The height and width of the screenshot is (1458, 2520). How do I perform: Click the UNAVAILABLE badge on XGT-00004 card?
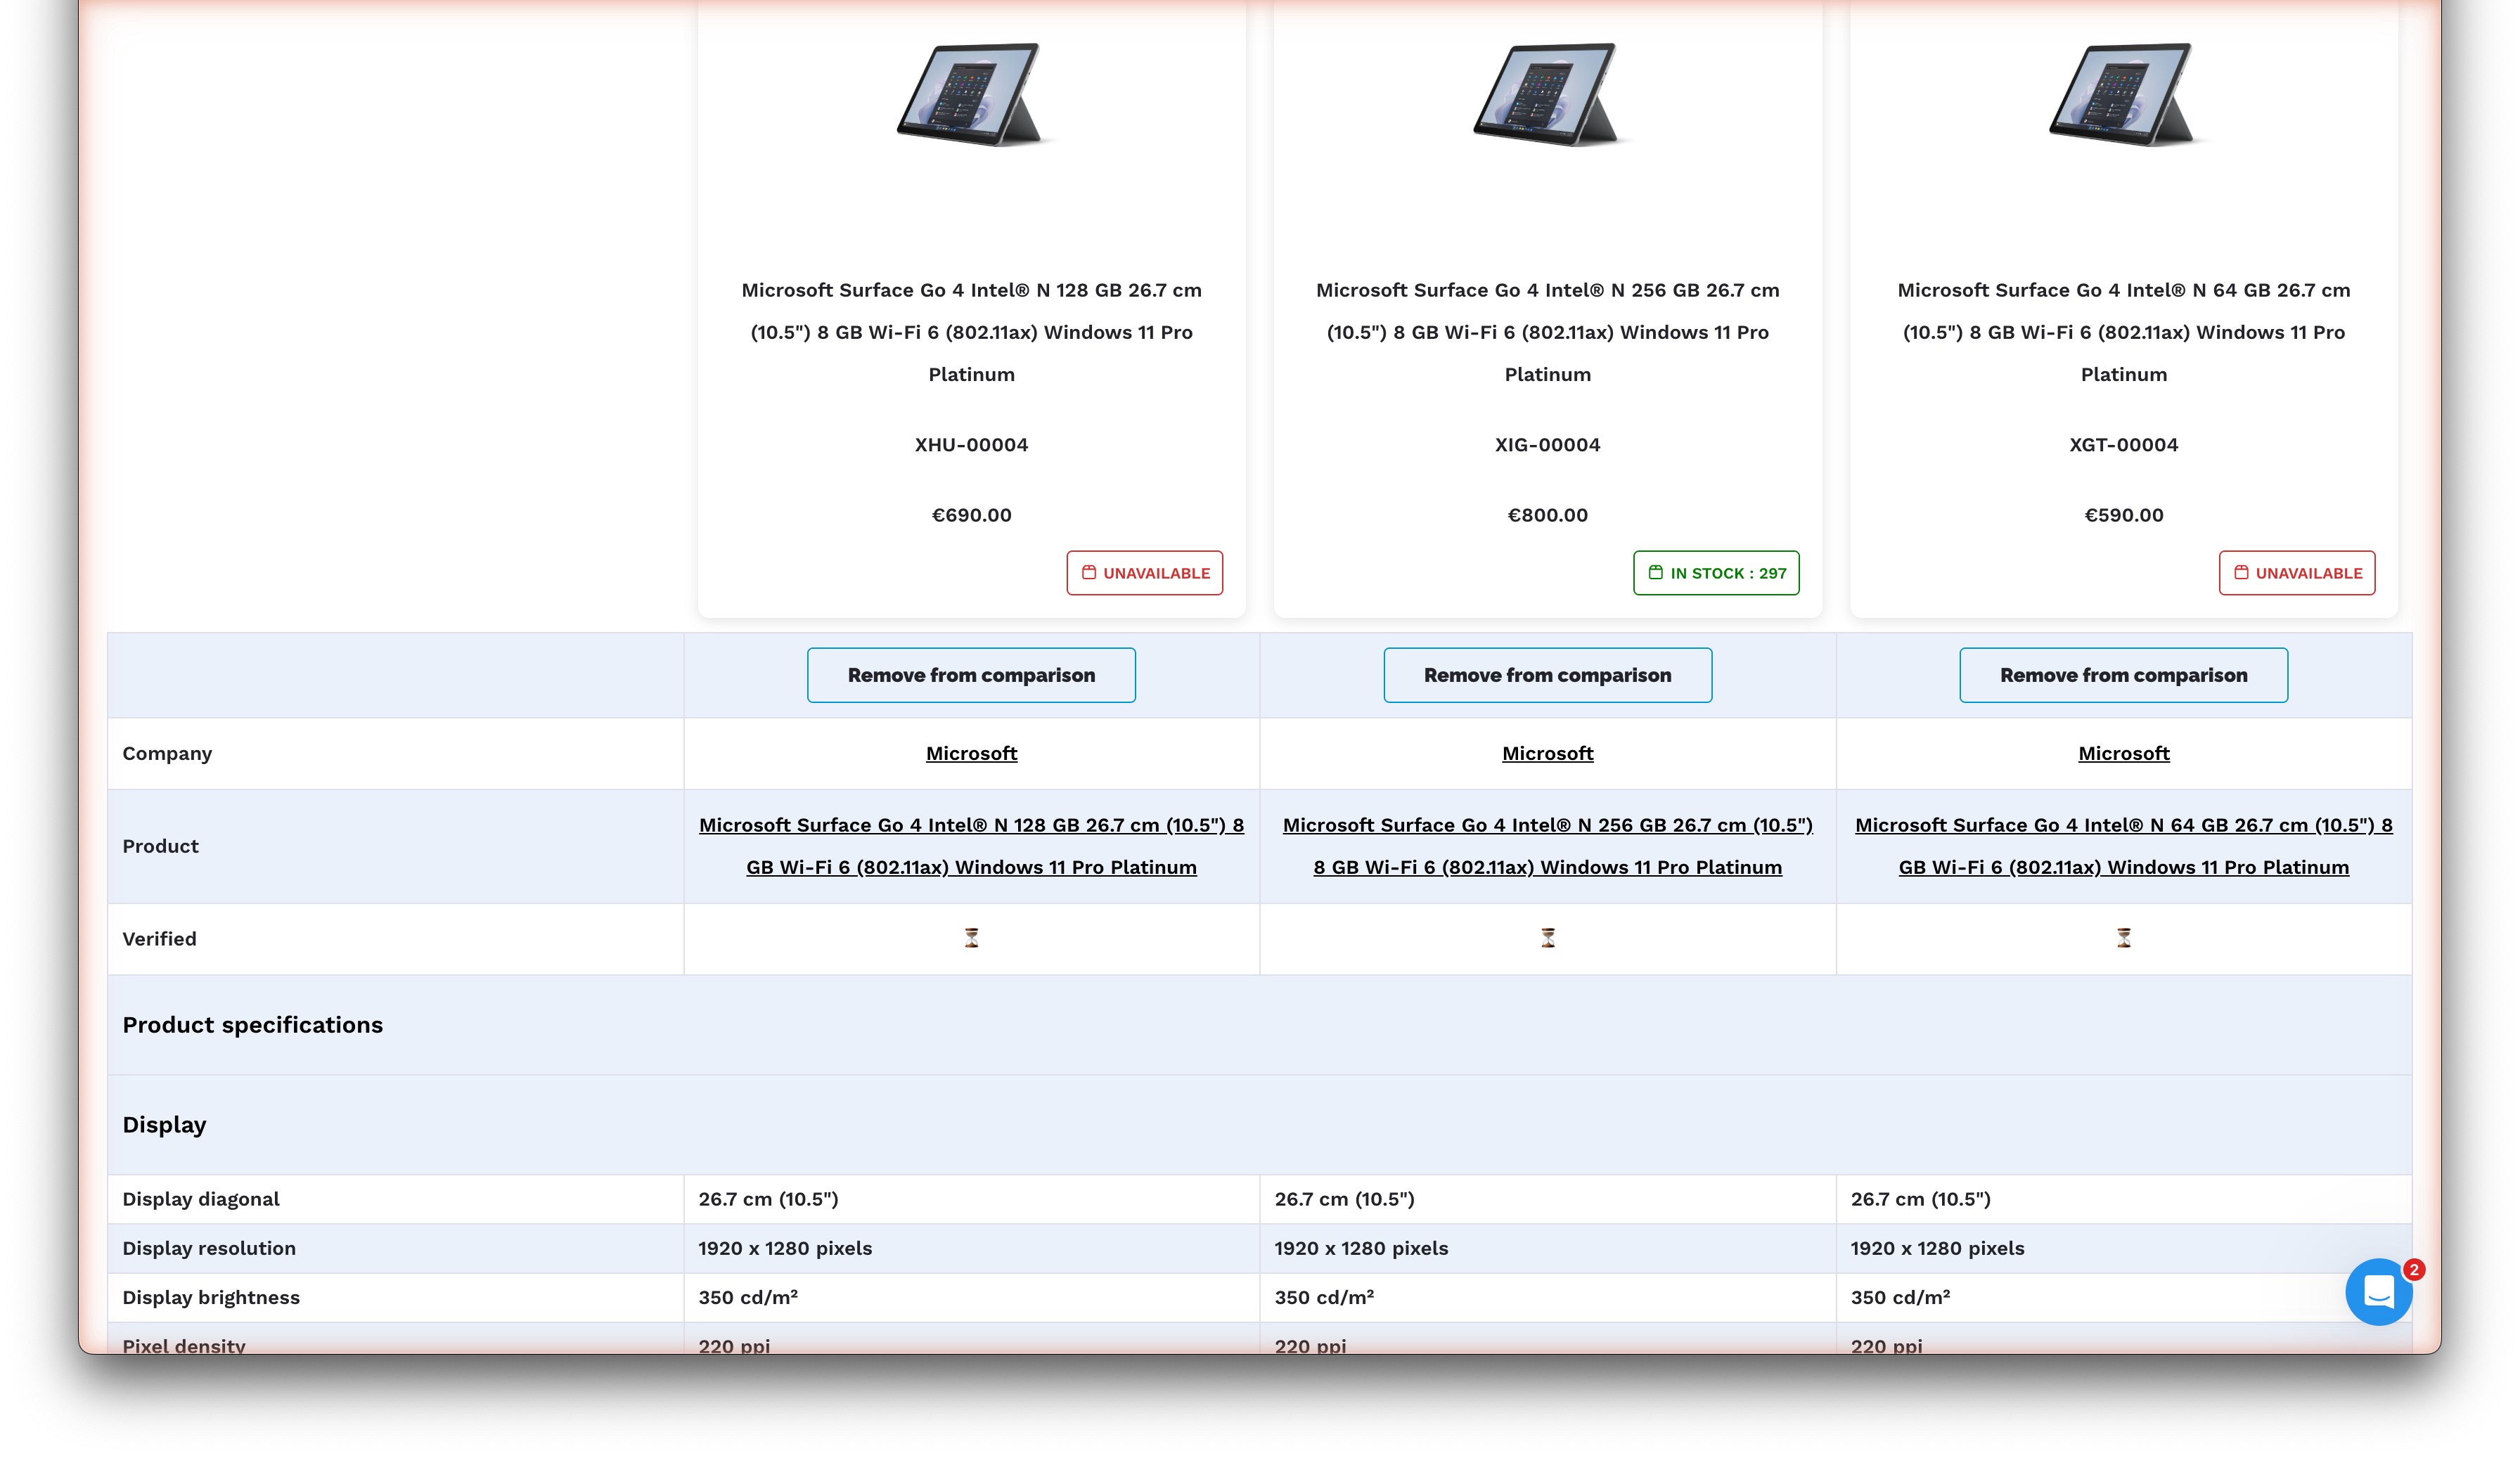[x=2297, y=572]
